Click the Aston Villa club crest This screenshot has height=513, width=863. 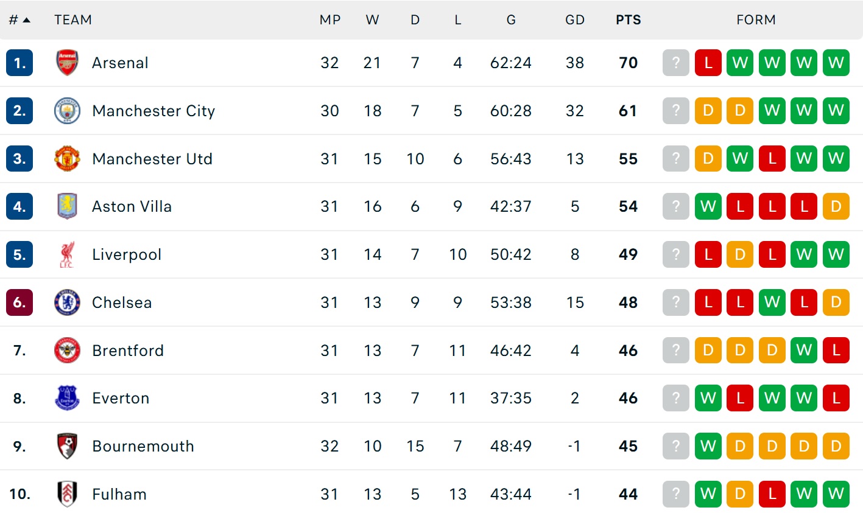pyautogui.click(x=67, y=206)
